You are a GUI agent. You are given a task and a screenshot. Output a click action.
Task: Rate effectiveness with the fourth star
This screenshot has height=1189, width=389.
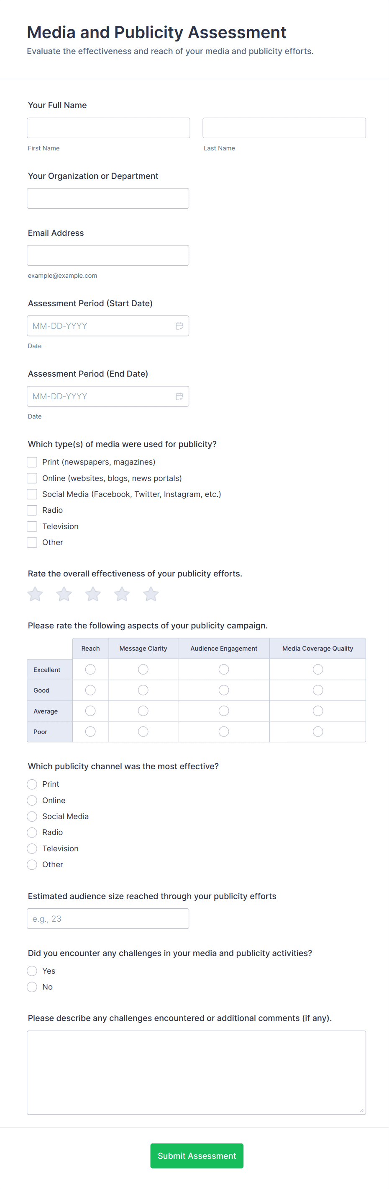122,594
